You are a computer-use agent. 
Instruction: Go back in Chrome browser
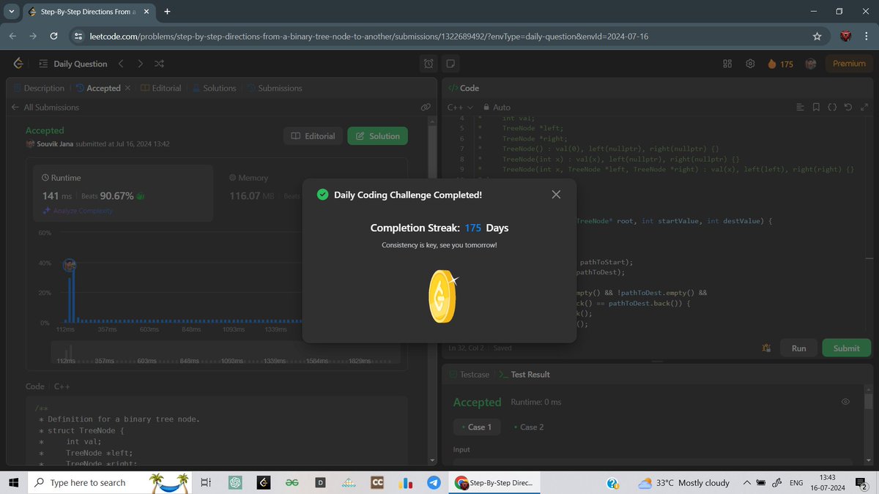[13, 36]
